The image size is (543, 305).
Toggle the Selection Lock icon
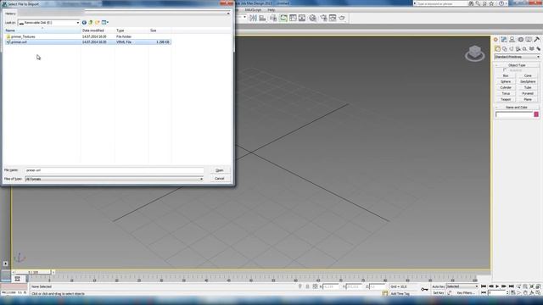pos(307,286)
